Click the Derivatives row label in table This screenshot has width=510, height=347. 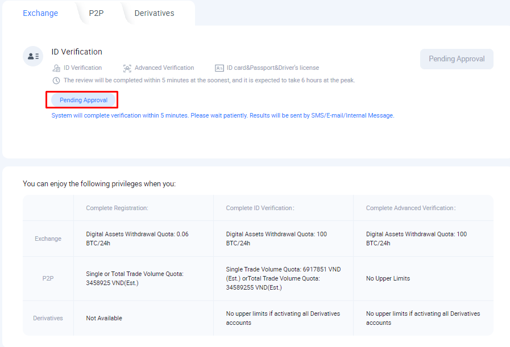48,318
